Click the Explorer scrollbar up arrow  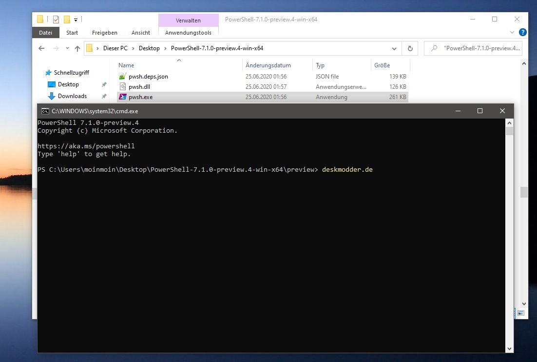(x=524, y=63)
